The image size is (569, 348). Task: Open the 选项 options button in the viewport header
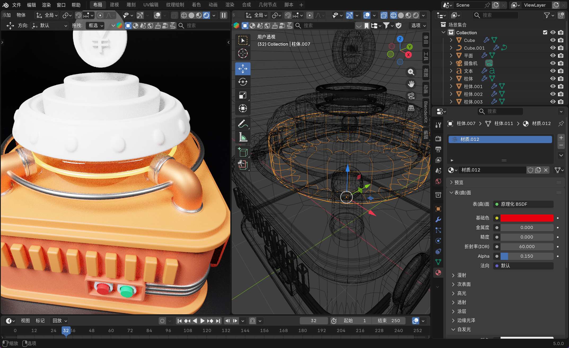coord(418,25)
